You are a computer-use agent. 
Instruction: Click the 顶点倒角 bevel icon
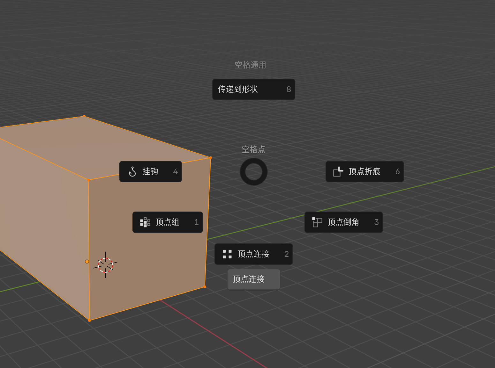pyautogui.click(x=317, y=222)
